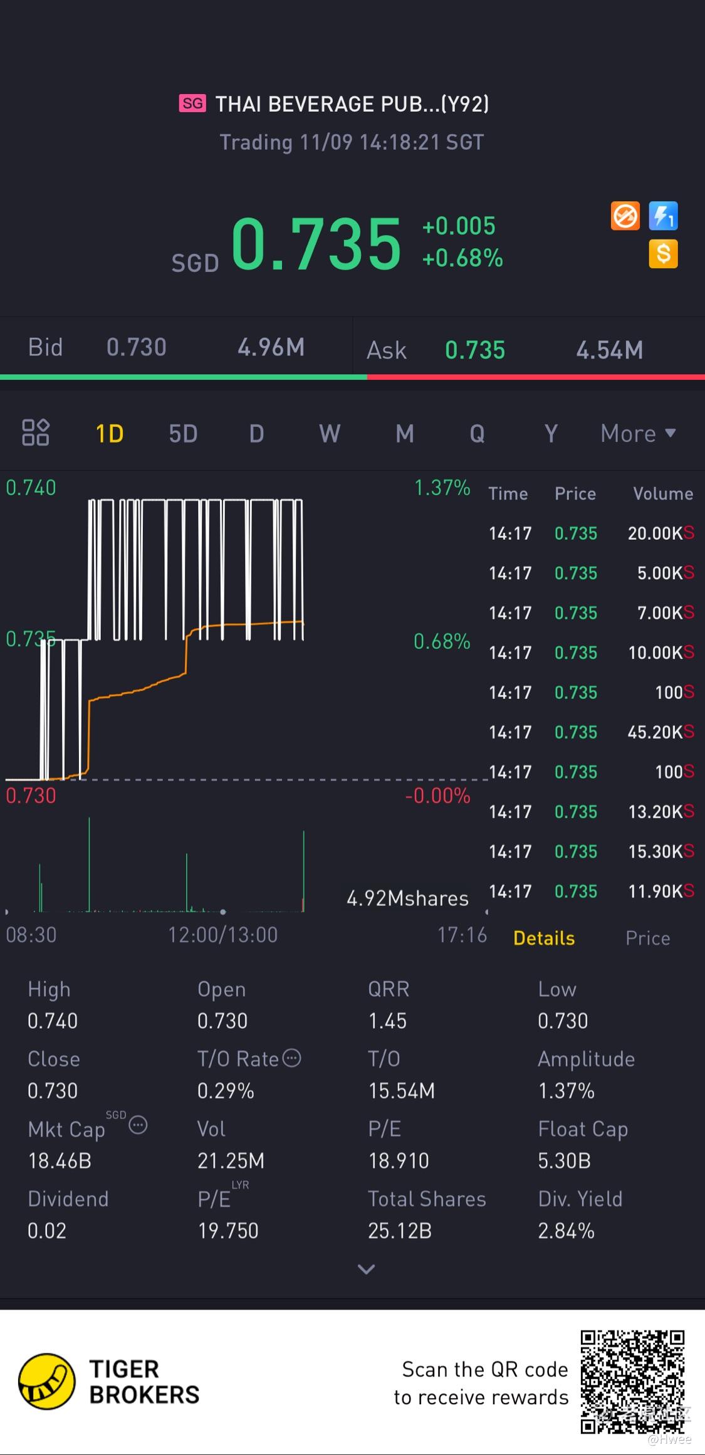Switch chart to yearly Y tab
The image size is (705, 1455).
point(551,433)
